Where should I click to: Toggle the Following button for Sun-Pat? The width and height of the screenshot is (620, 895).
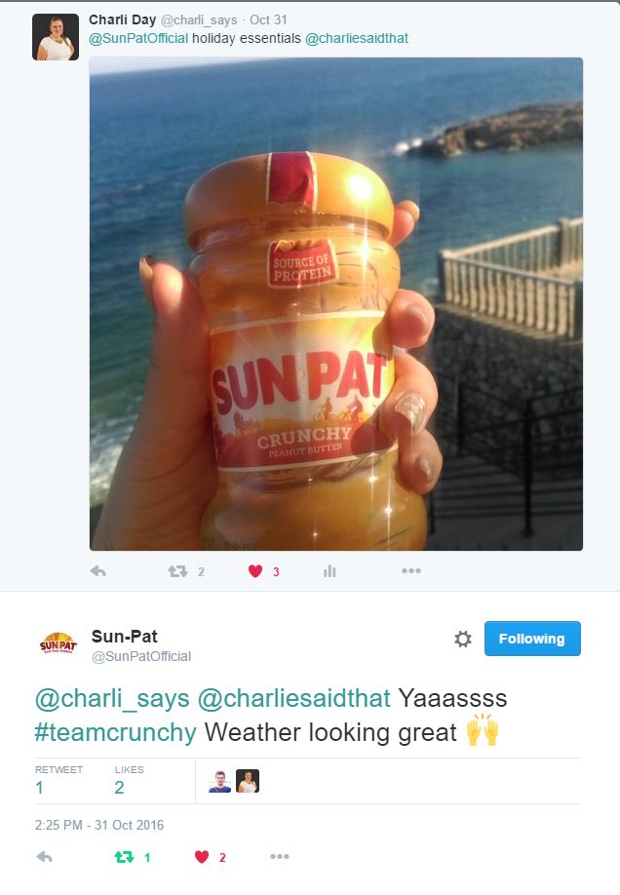[x=532, y=639]
